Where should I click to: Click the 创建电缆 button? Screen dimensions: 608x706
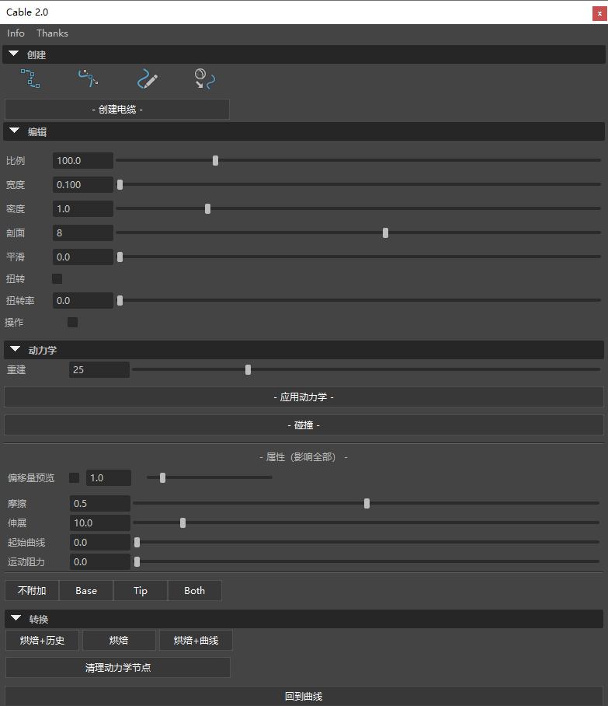117,110
